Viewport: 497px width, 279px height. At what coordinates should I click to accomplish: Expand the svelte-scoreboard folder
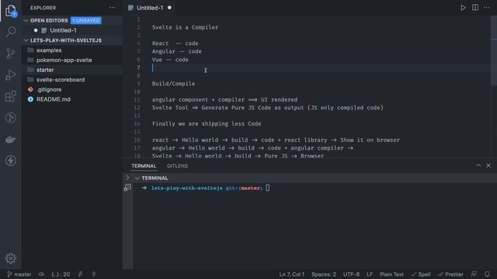(61, 80)
